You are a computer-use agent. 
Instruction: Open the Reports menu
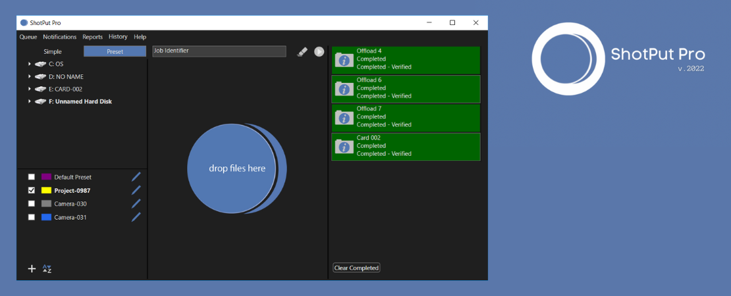(92, 37)
